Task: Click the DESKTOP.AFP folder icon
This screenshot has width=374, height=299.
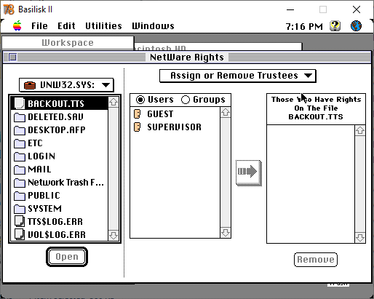Action: (20, 130)
